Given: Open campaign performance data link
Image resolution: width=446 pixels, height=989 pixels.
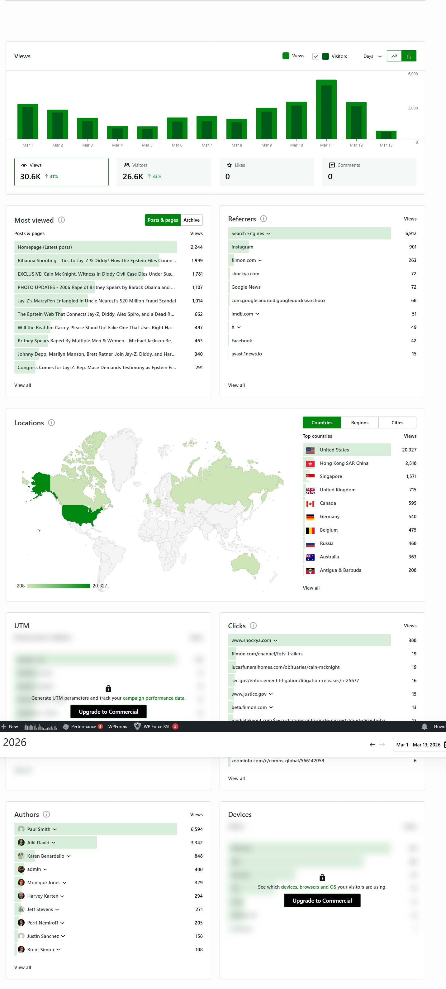Looking at the screenshot, I should pyautogui.click(x=154, y=698).
